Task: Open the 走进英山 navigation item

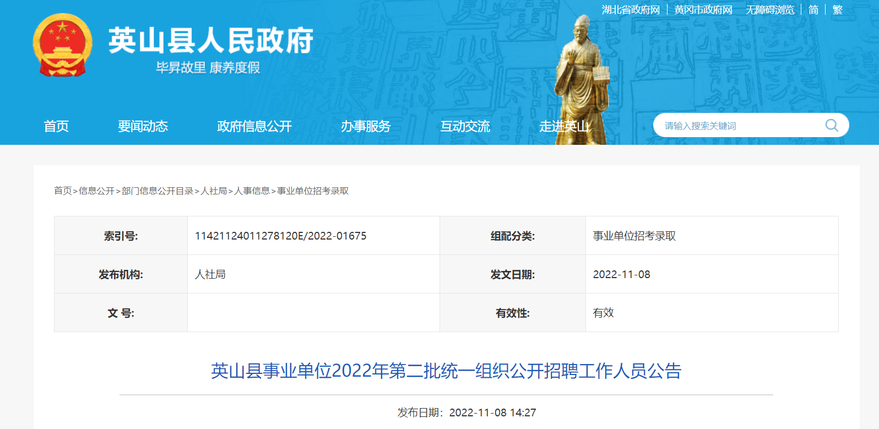Action: (x=564, y=126)
